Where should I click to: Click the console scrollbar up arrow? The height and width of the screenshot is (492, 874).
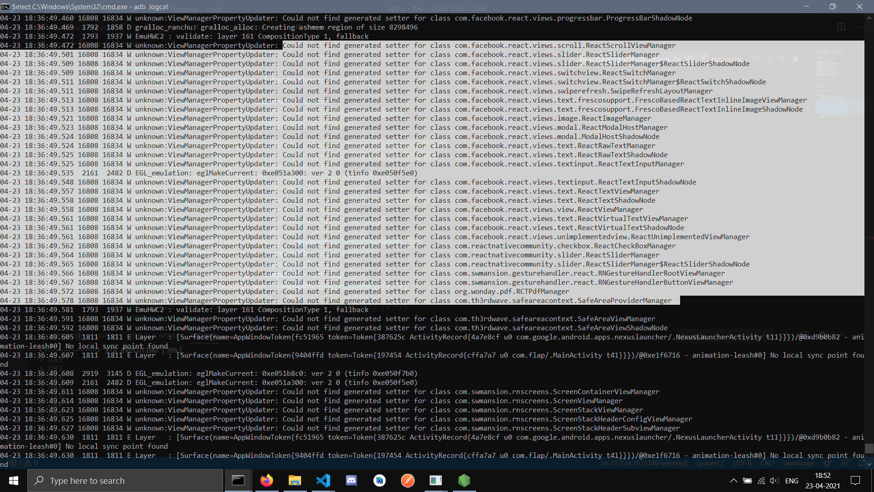(x=869, y=18)
